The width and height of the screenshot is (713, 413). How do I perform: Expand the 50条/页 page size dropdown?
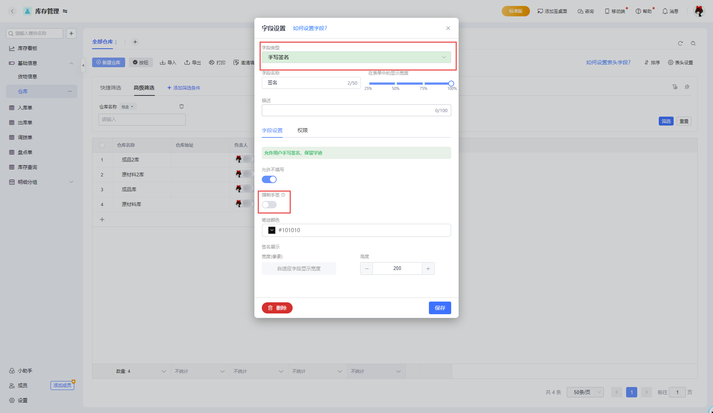pos(585,392)
